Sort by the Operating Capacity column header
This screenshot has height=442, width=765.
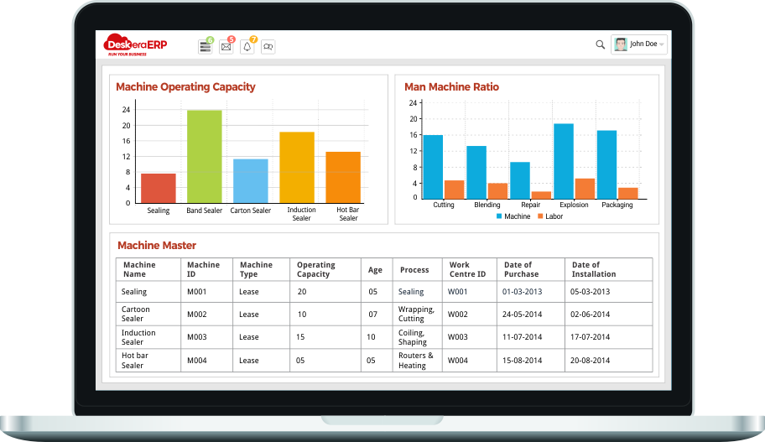tap(315, 269)
